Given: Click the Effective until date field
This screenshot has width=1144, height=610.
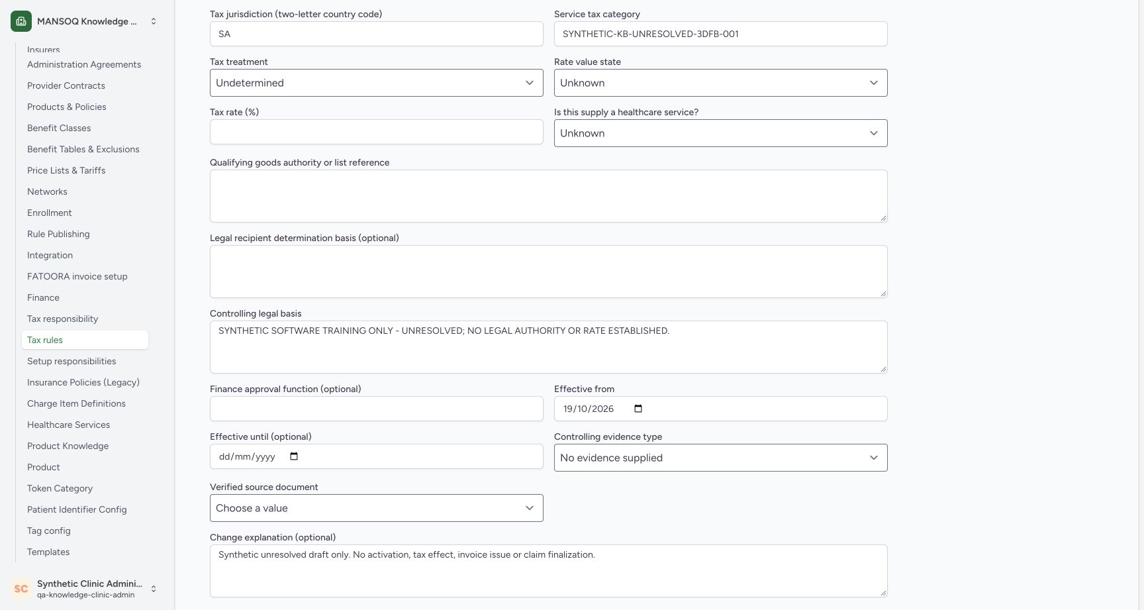Looking at the screenshot, I should click(376, 456).
